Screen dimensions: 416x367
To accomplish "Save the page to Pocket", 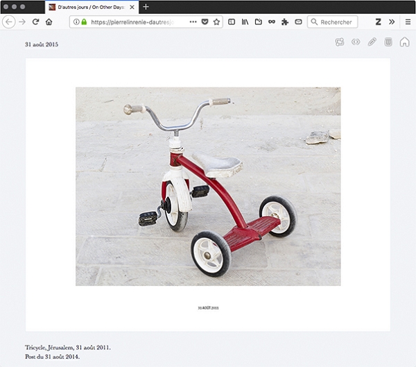I will pyautogui.click(x=205, y=22).
